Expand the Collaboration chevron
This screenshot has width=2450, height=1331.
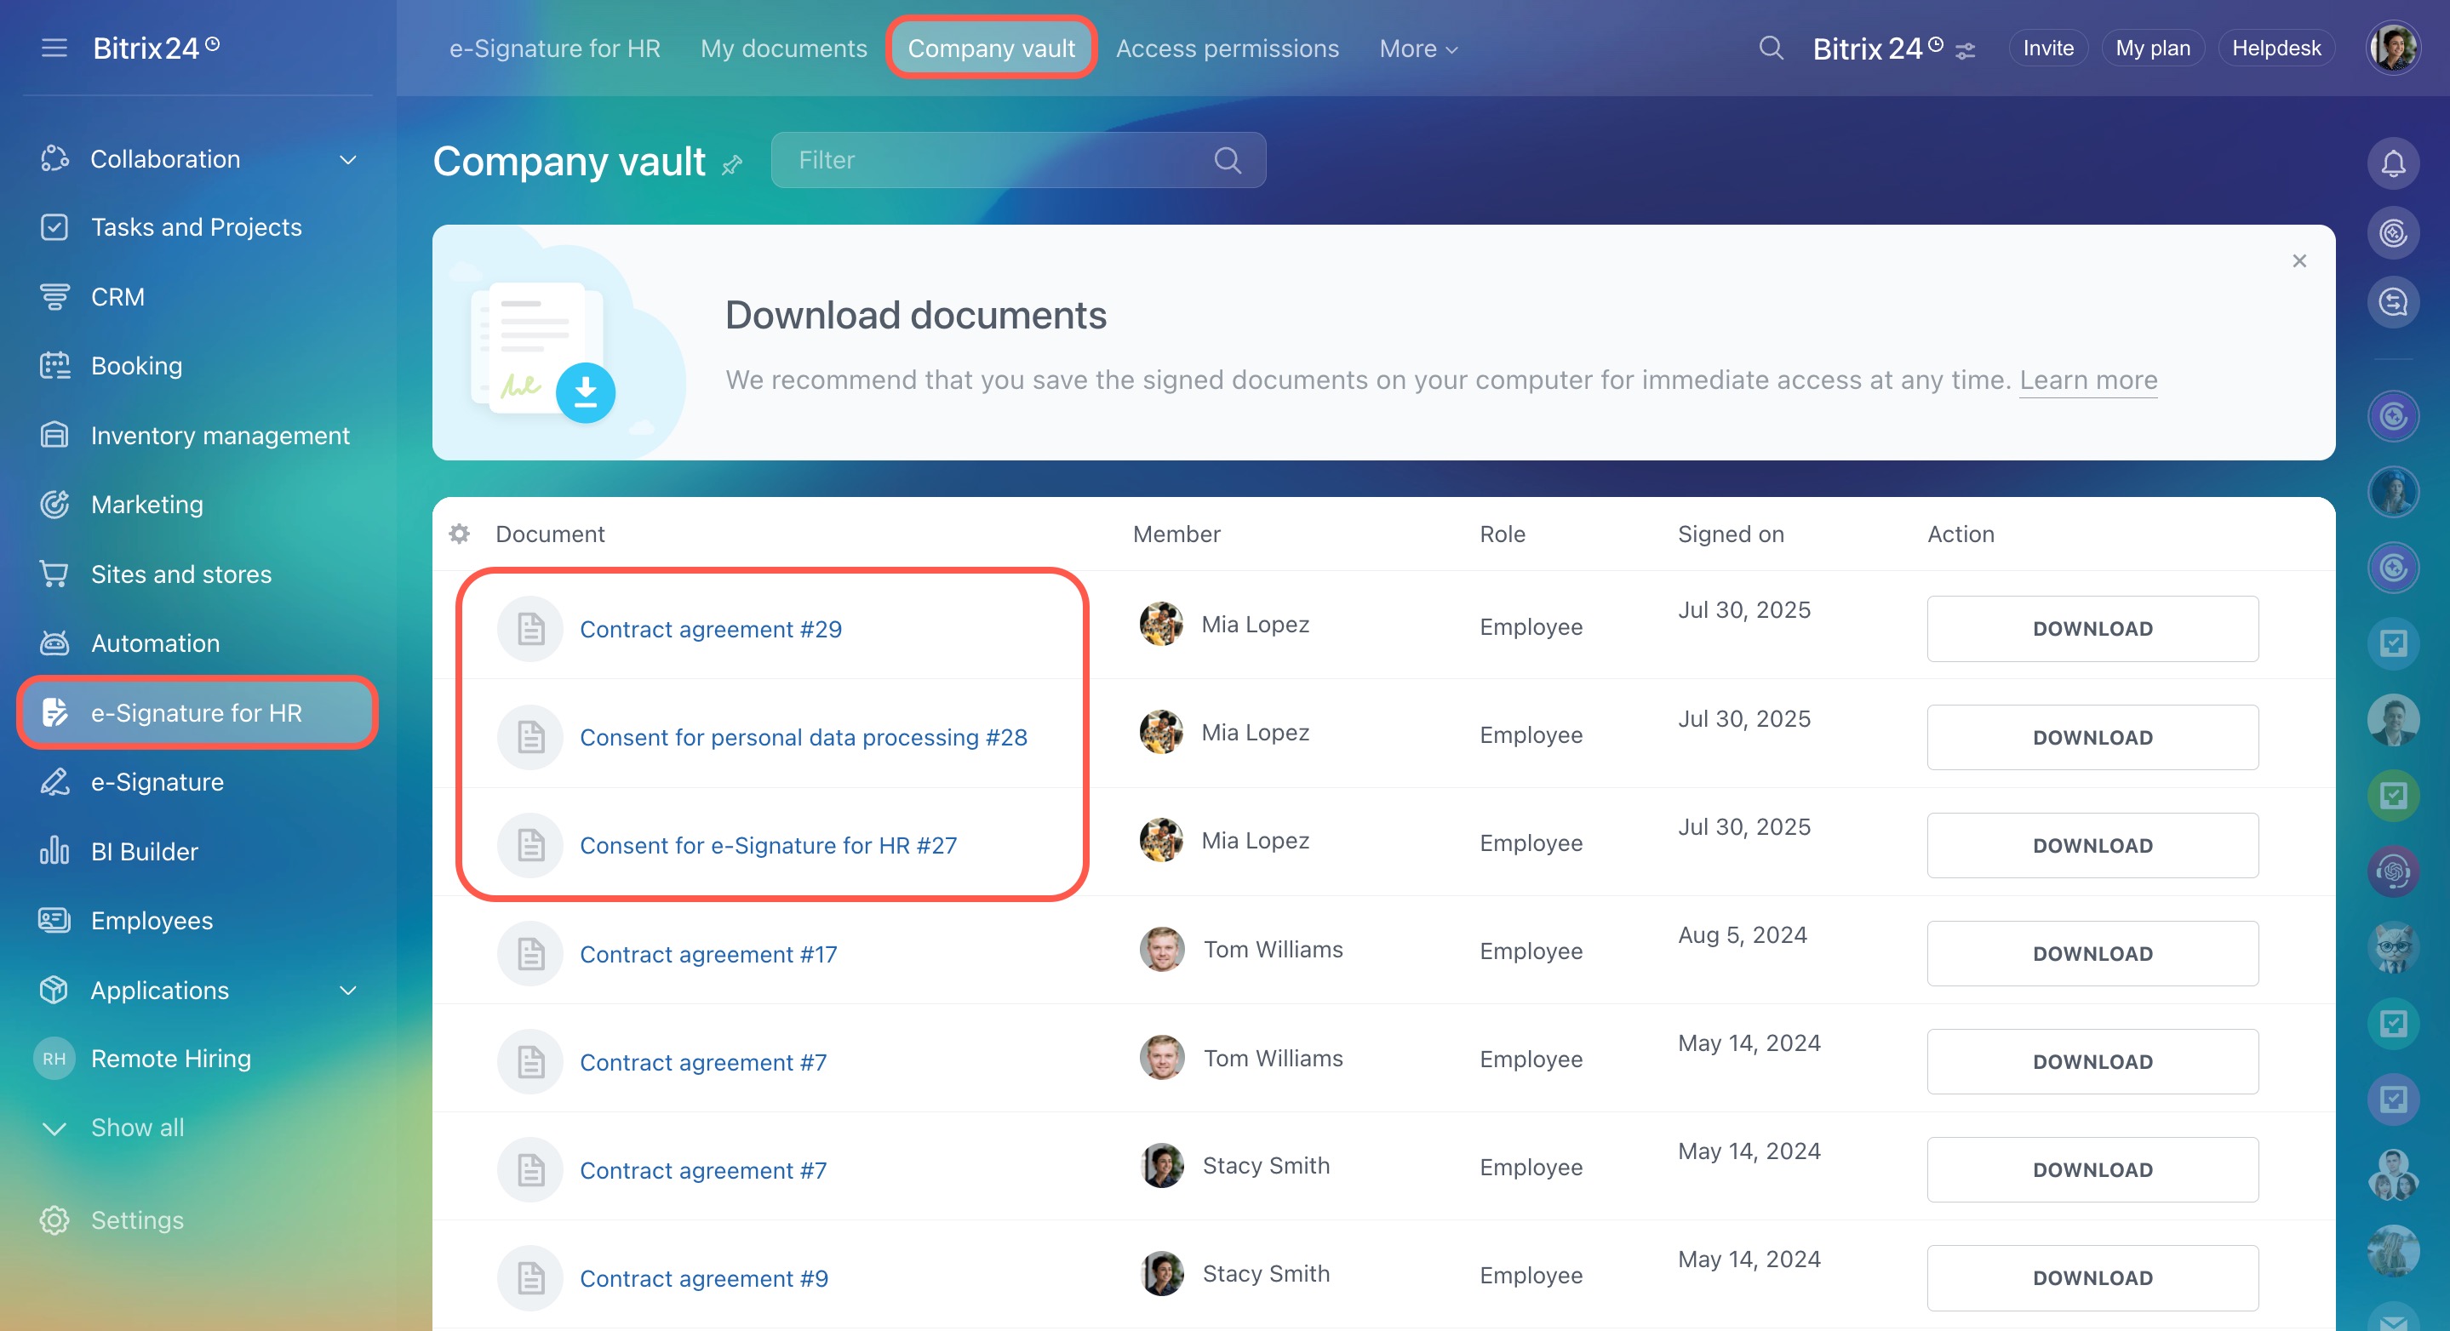click(x=348, y=160)
